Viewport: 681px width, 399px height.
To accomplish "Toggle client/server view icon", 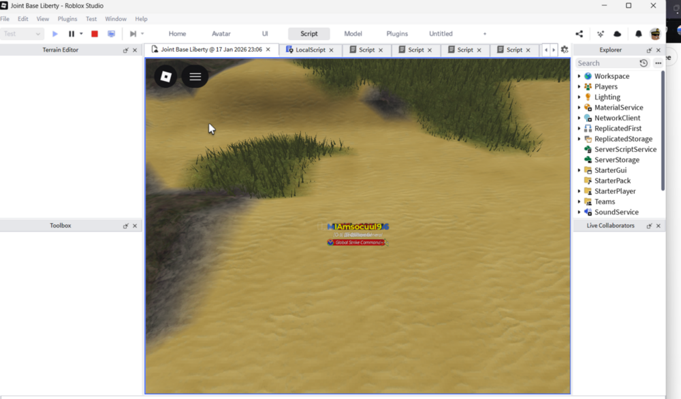I will click(112, 34).
